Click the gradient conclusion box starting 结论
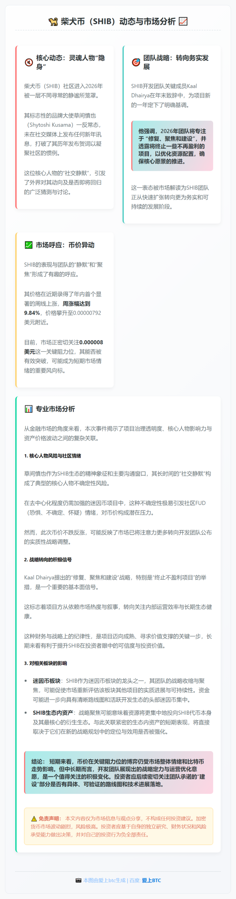Viewport: 236px width, 899px height. tap(119, 773)
